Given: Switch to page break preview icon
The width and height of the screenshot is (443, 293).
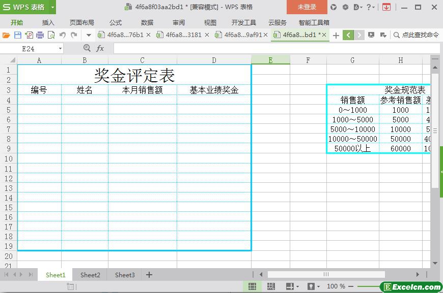Looking at the screenshot, I should tap(271, 286).
